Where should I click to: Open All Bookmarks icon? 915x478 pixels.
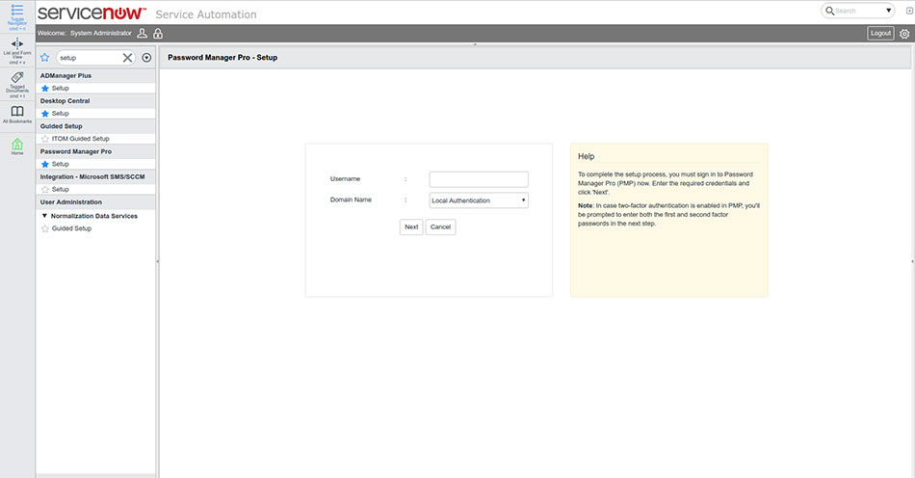(17, 111)
